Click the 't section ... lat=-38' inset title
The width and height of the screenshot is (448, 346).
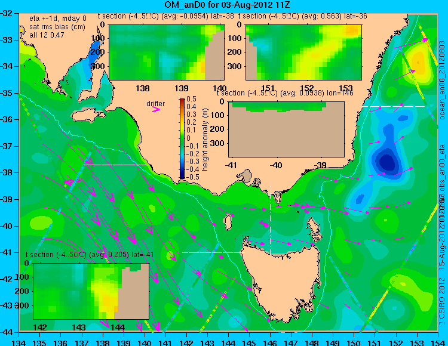click(166, 16)
